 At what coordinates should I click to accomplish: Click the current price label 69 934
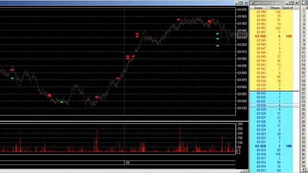(x=242, y=35)
